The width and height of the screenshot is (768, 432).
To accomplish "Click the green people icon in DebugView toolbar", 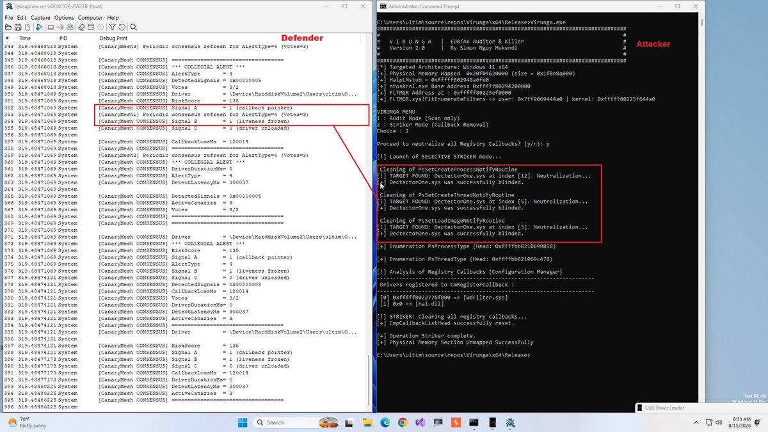I will pos(70,28).
